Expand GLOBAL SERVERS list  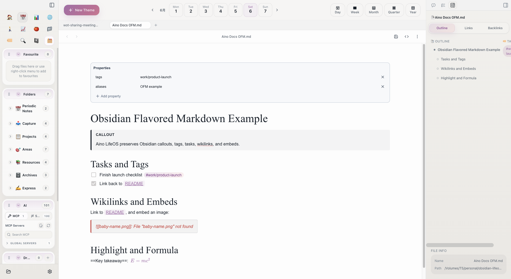tap(7, 243)
